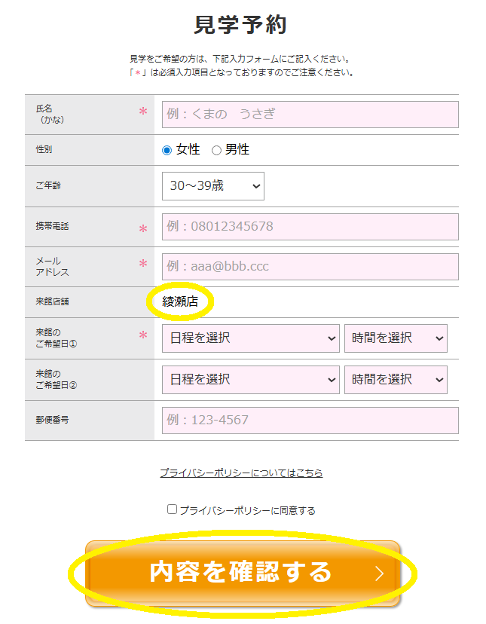
Task: Click the 見学予約 page heading
Action: (x=241, y=25)
